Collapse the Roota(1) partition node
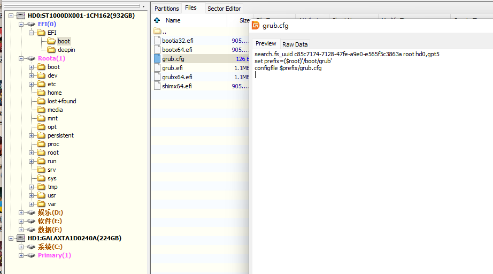The image size is (493, 274). (21, 58)
